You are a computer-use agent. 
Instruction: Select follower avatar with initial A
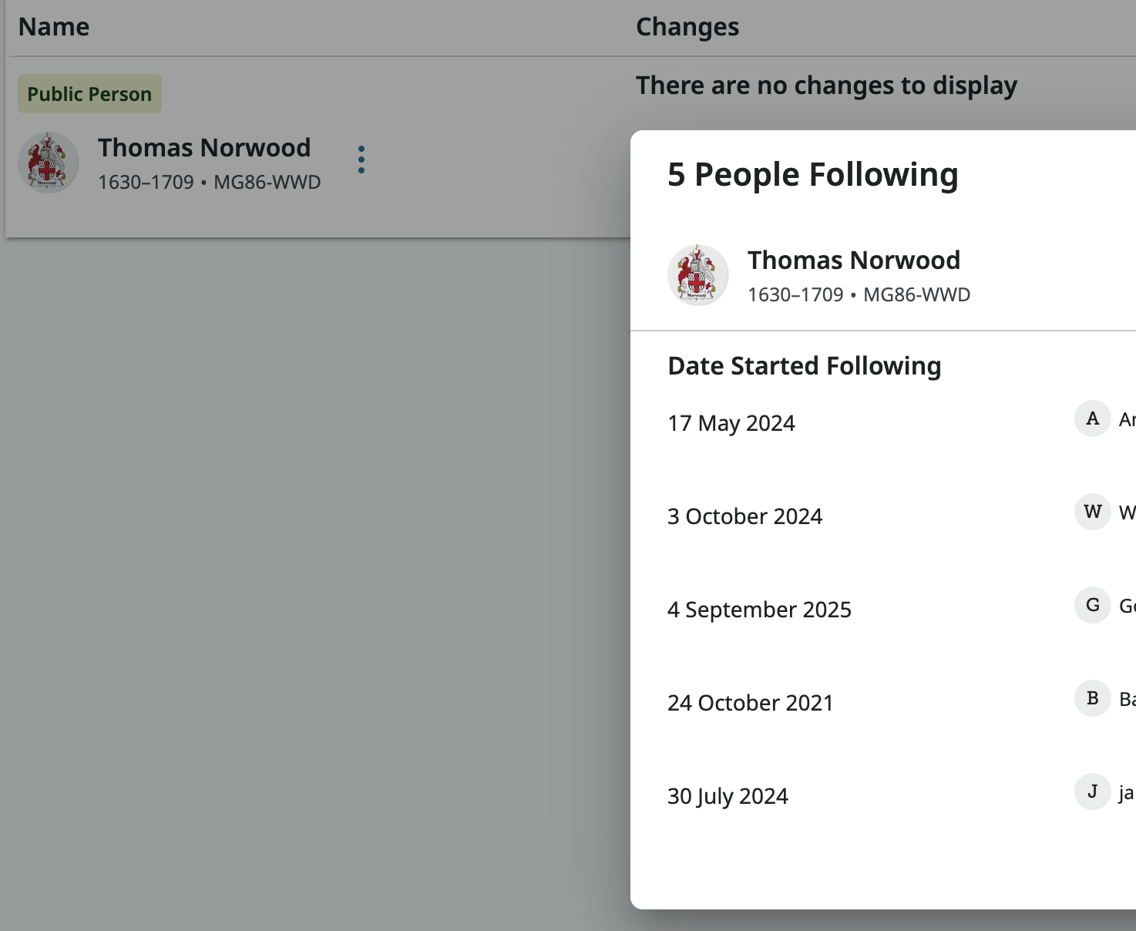[1091, 418]
